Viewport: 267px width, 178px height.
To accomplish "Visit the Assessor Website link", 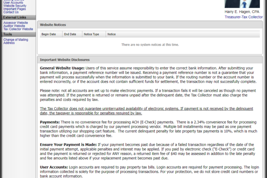I will coord(16,22).
